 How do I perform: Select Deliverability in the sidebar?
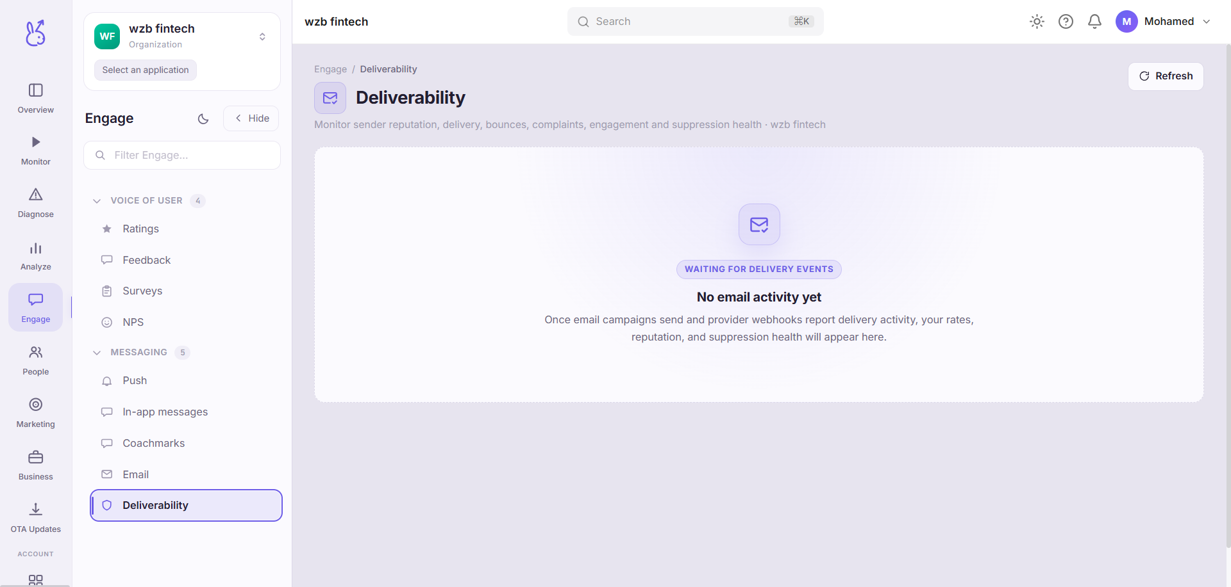186,506
